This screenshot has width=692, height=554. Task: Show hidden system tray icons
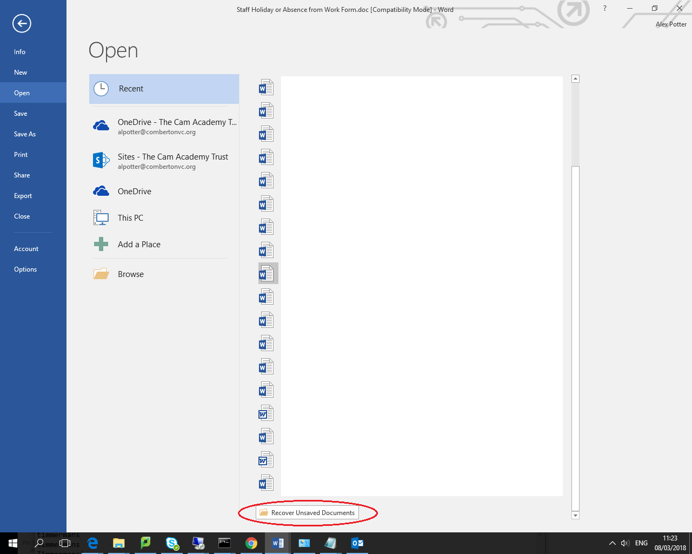tap(612, 543)
